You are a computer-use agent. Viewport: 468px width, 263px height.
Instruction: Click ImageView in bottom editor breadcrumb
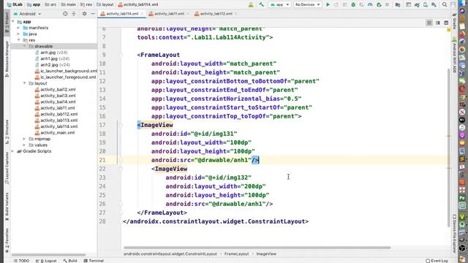point(266,254)
